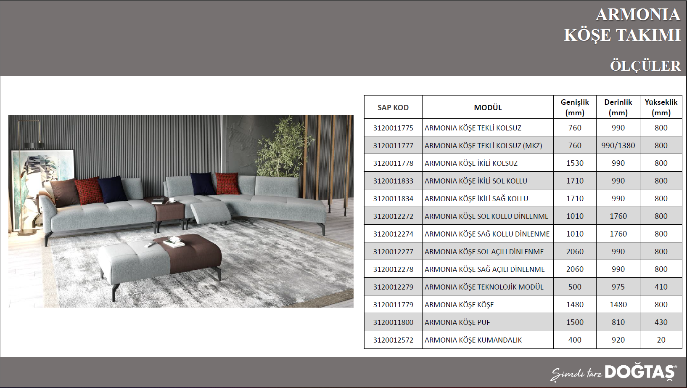Select SAP code 3120011779

click(393, 305)
